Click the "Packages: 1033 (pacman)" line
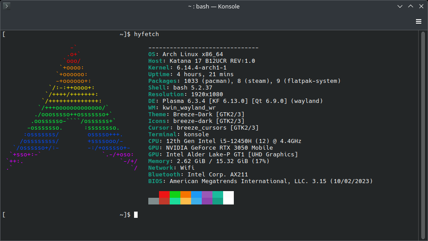 pos(245,81)
